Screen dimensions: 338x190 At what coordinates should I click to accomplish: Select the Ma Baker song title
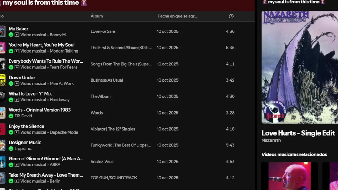pos(18,29)
